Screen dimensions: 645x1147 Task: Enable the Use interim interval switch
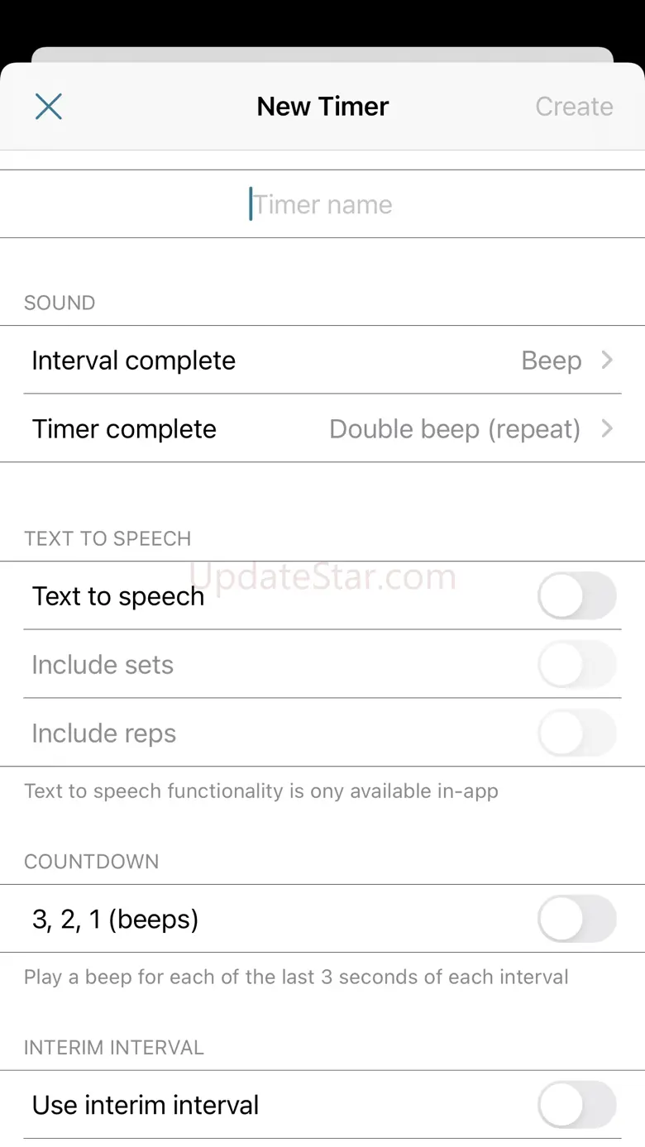pyautogui.click(x=576, y=1106)
